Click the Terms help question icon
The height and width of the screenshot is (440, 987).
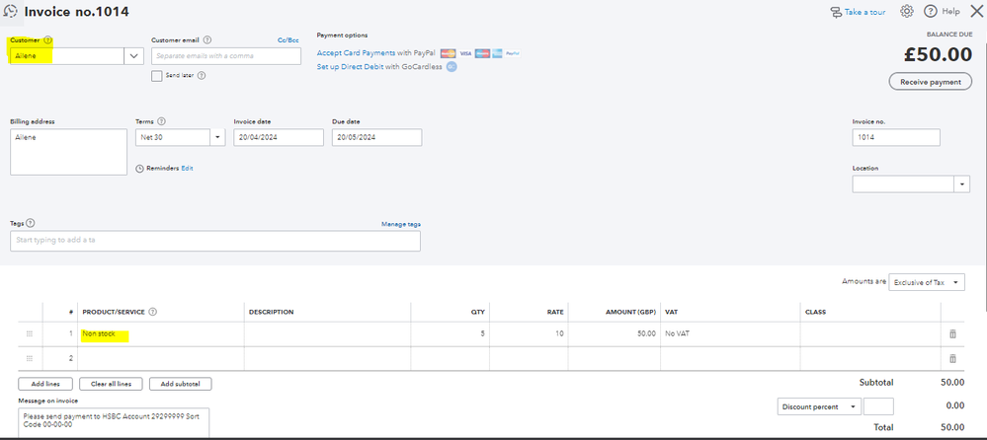coord(161,121)
